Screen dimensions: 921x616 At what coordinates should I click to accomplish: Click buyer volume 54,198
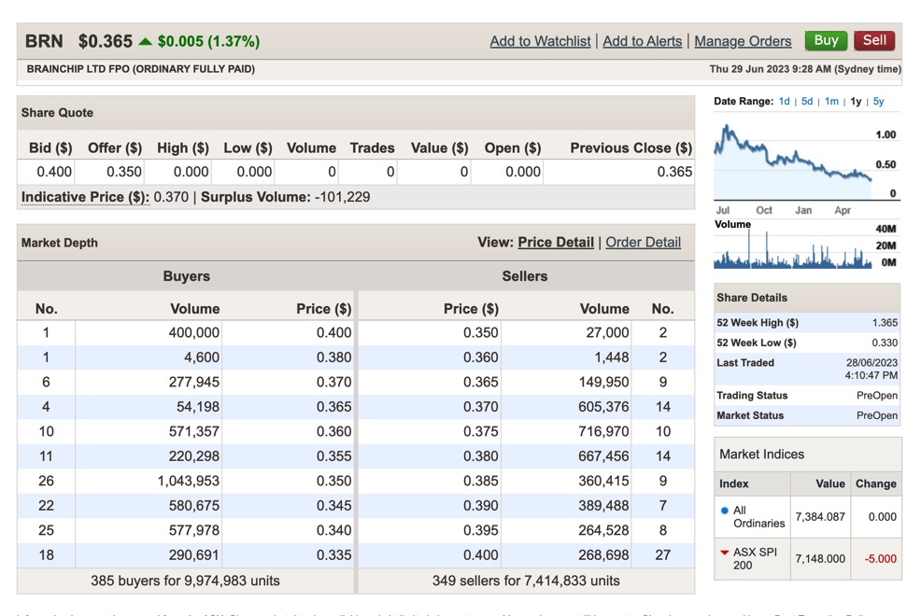pos(198,407)
